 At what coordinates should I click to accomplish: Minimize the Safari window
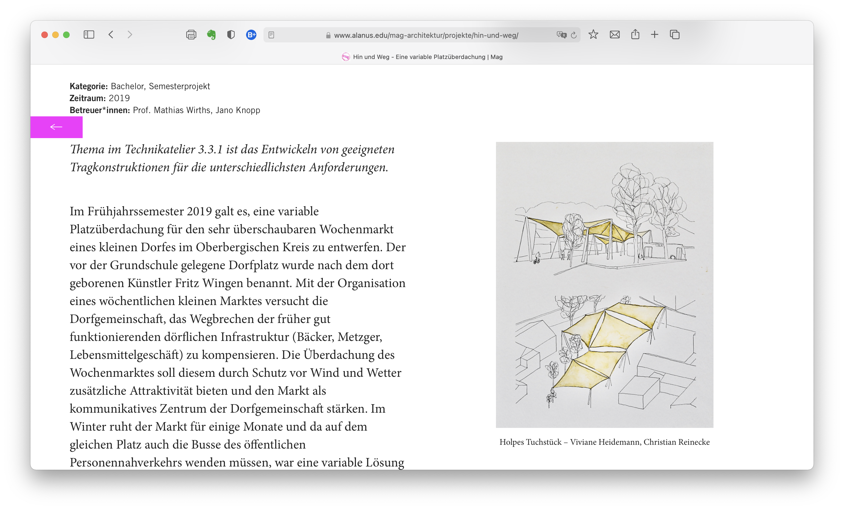click(x=55, y=35)
